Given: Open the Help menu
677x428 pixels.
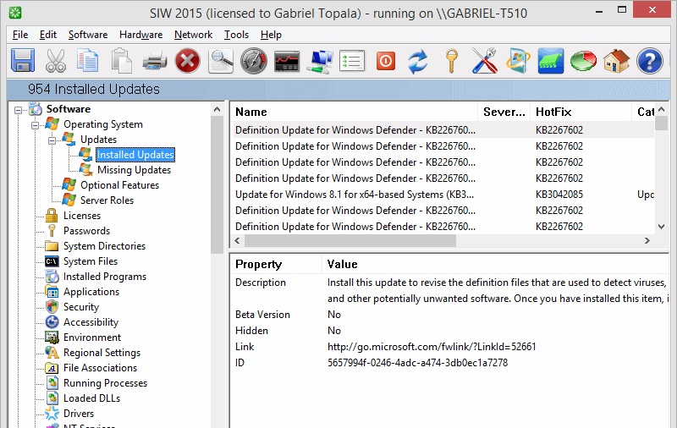Looking at the screenshot, I should tap(271, 35).
